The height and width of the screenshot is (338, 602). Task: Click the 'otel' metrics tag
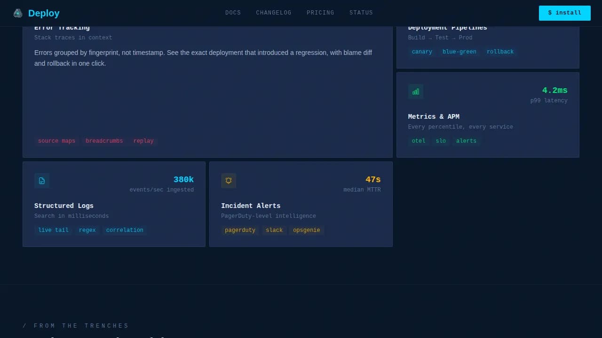(418, 141)
